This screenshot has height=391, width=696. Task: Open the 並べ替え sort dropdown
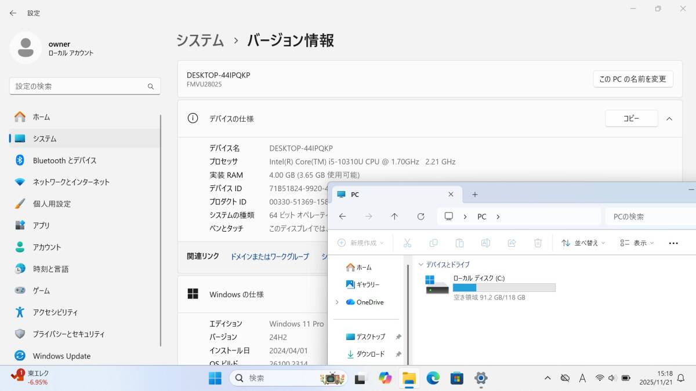tap(583, 243)
